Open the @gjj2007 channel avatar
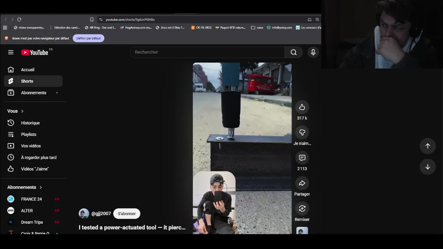Screen dimensions: 443x249 [84, 214]
